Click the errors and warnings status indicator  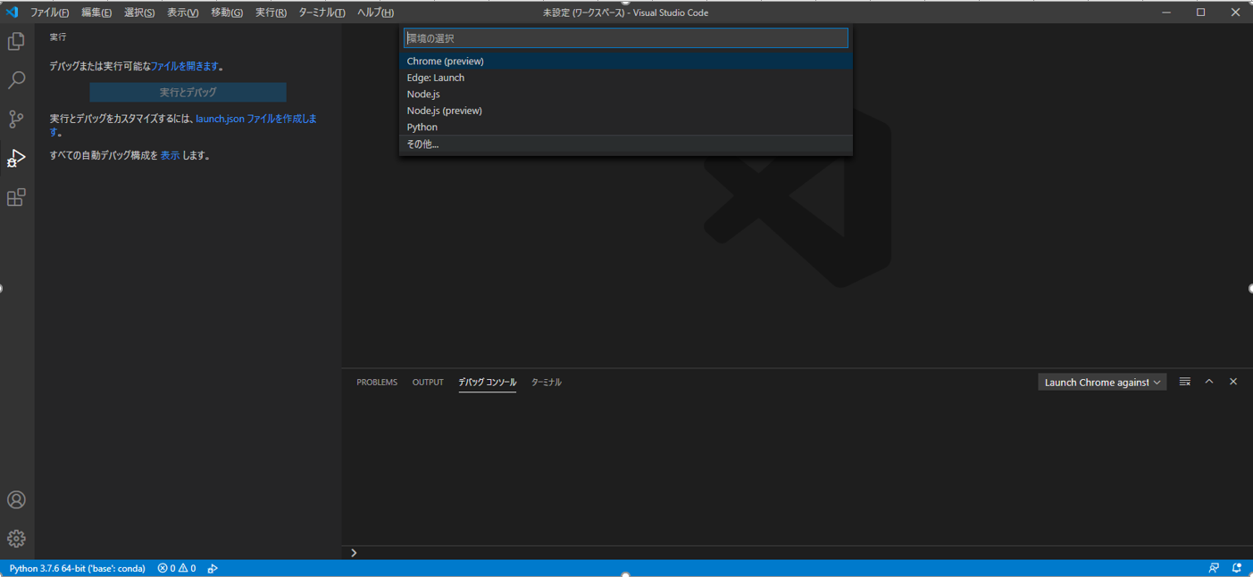pos(177,568)
